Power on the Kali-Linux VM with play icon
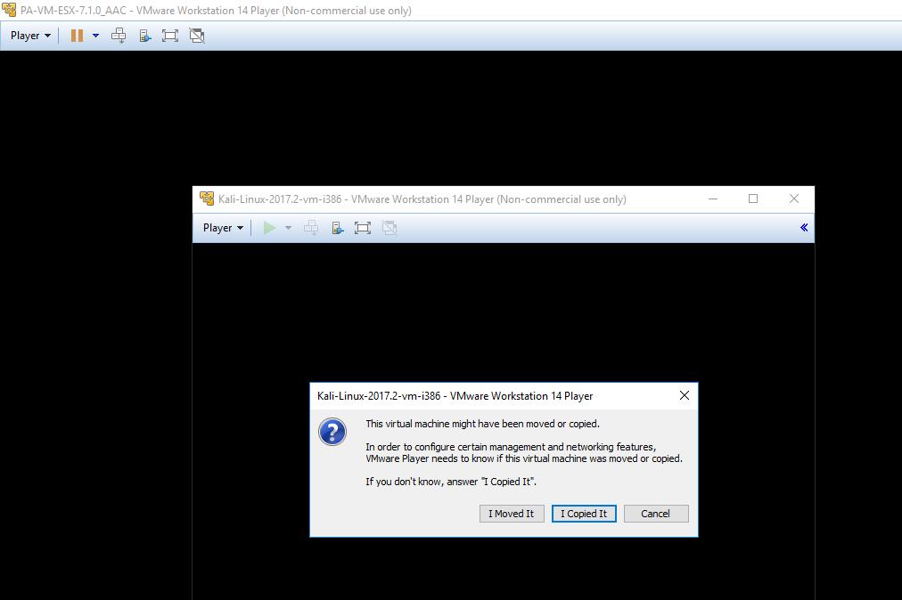 (x=269, y=228)
